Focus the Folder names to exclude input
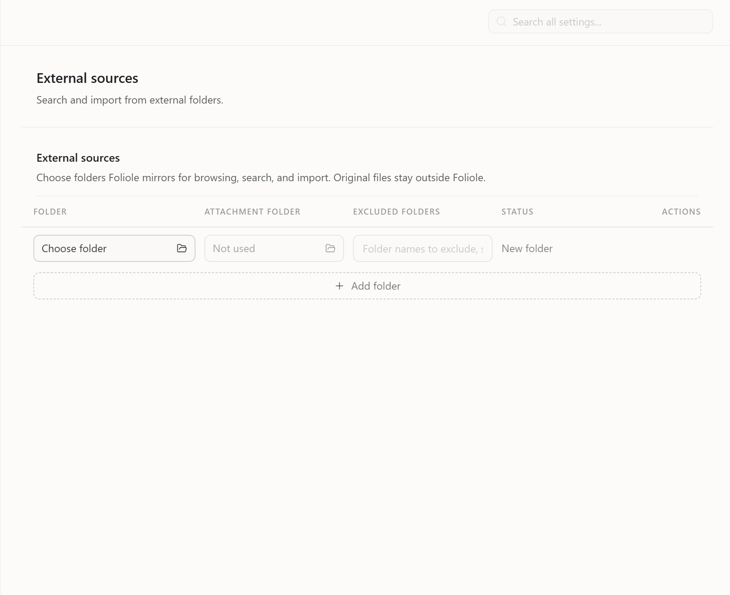 point(422,248)
